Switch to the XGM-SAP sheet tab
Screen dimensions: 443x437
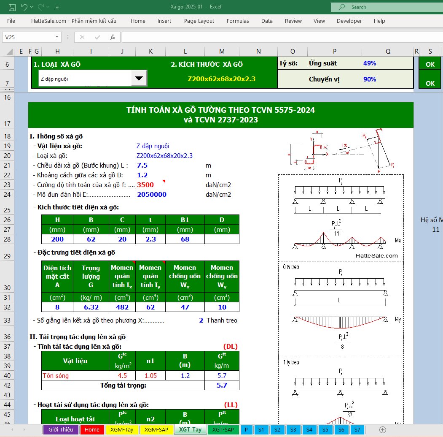click(x=156, y=430)
